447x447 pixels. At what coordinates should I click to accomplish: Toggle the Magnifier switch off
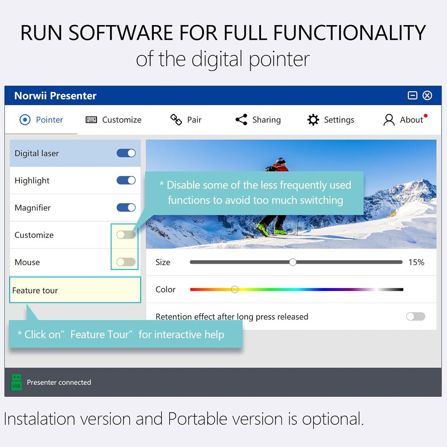tap(126, 208)
